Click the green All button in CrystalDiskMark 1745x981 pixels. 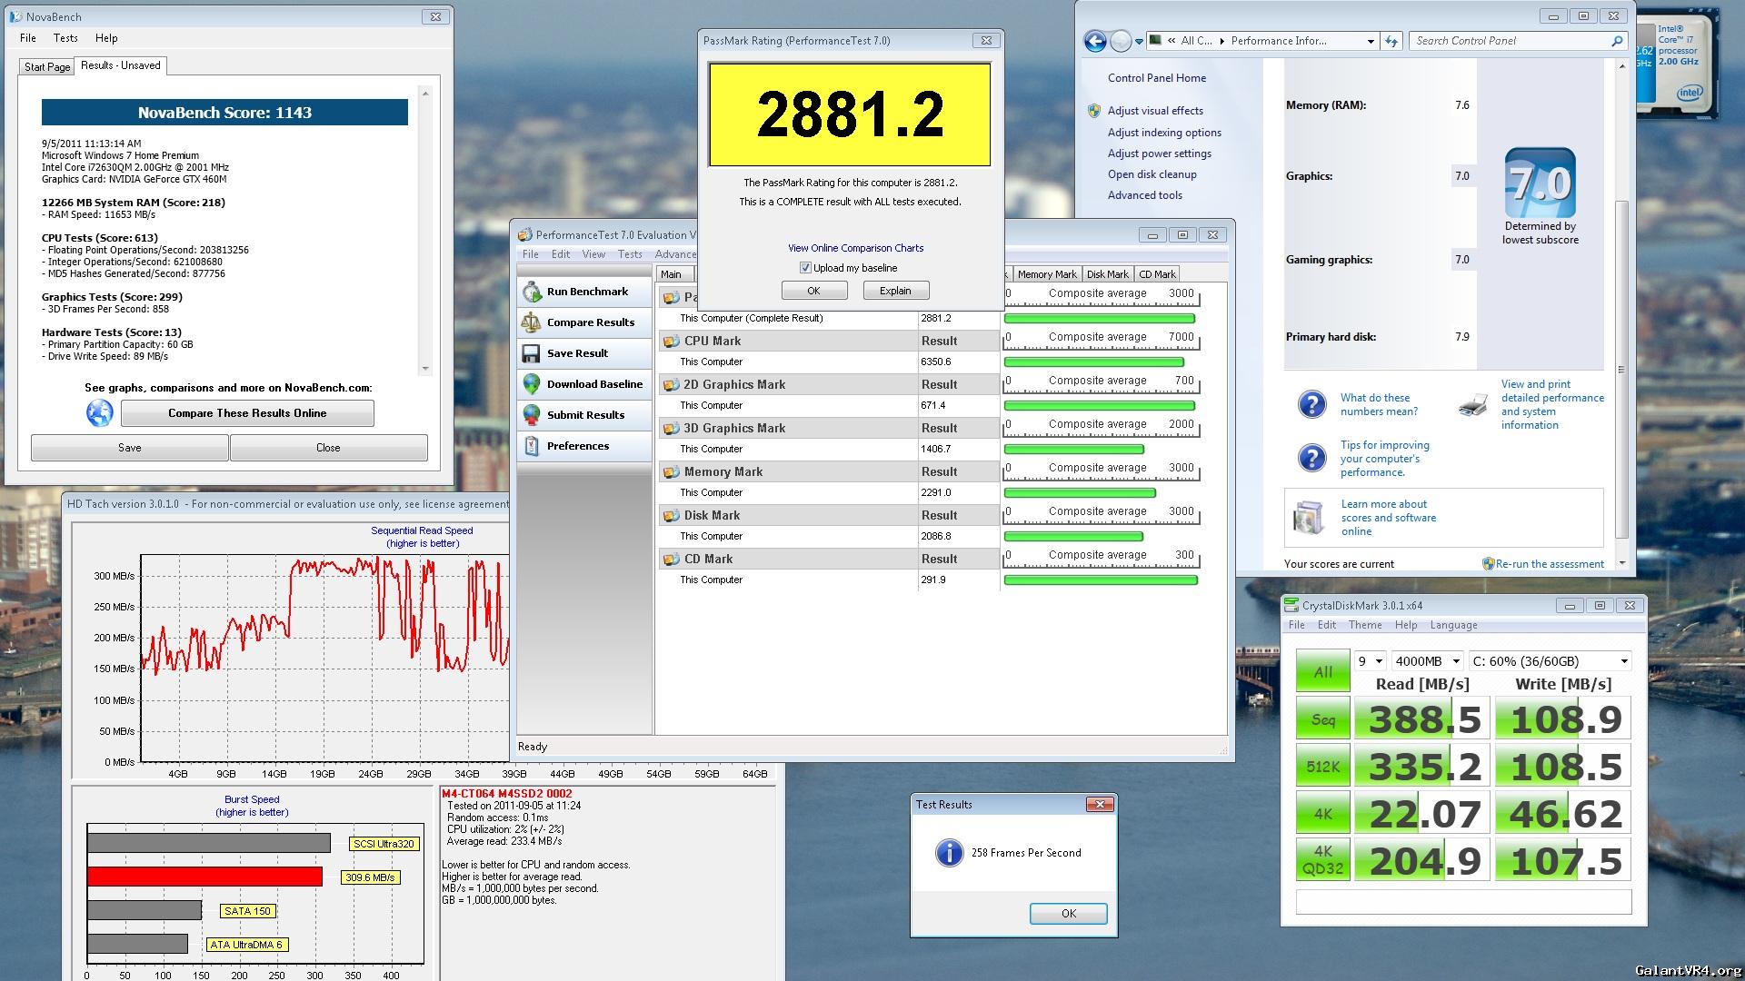[1322, 672]
